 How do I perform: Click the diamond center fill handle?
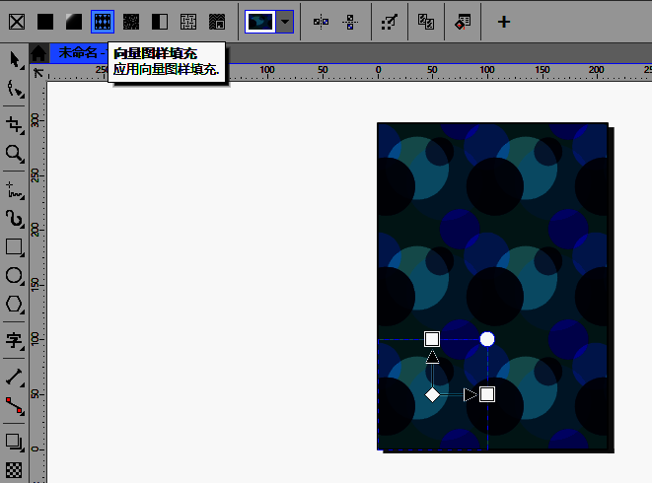432,394
